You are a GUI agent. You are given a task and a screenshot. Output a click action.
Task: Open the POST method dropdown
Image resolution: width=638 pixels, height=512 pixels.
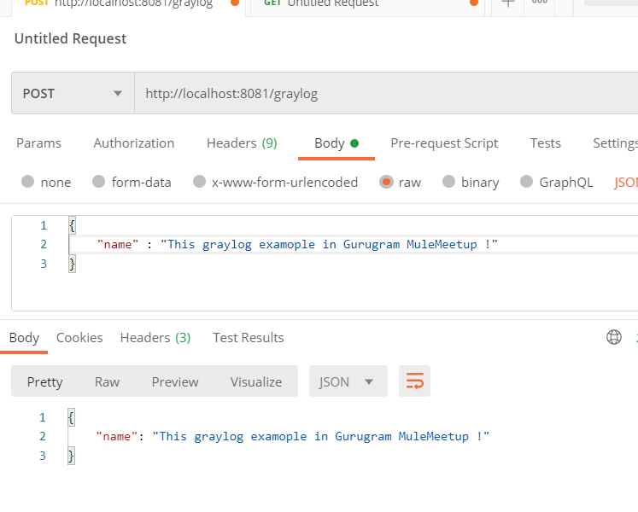click(73, 94)
